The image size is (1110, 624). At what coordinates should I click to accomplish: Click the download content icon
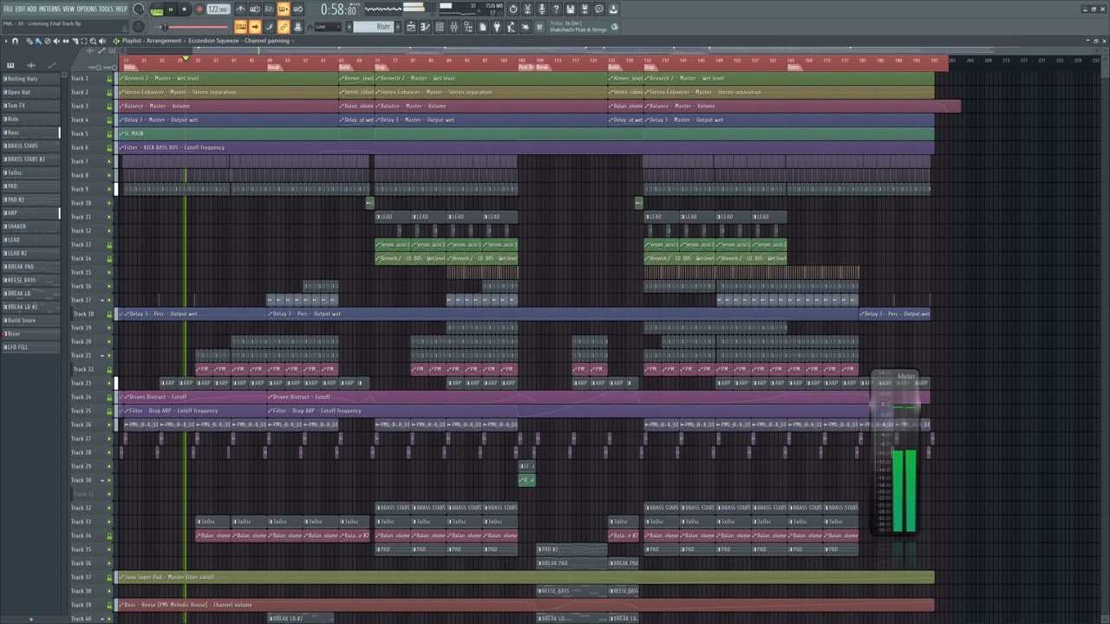pyautogui.click(x=613, y=9)
